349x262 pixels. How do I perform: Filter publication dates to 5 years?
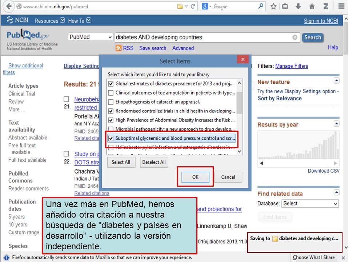click(16, 217)
